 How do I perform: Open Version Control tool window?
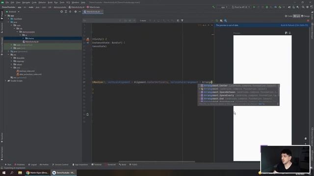click(x=60, y=165)
